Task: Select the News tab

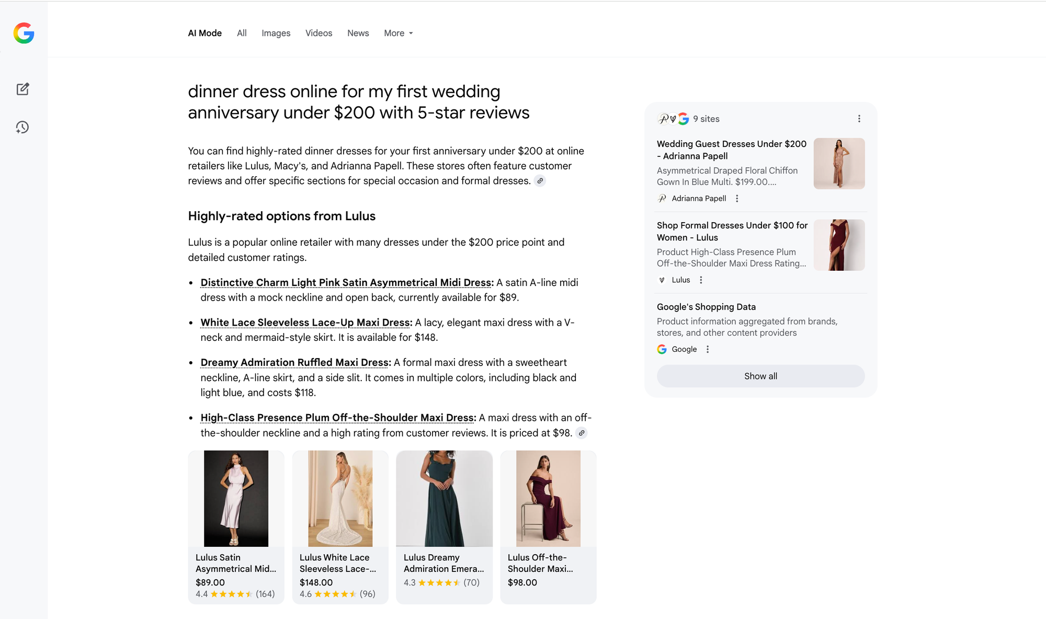Action: (x=358, y=33)
